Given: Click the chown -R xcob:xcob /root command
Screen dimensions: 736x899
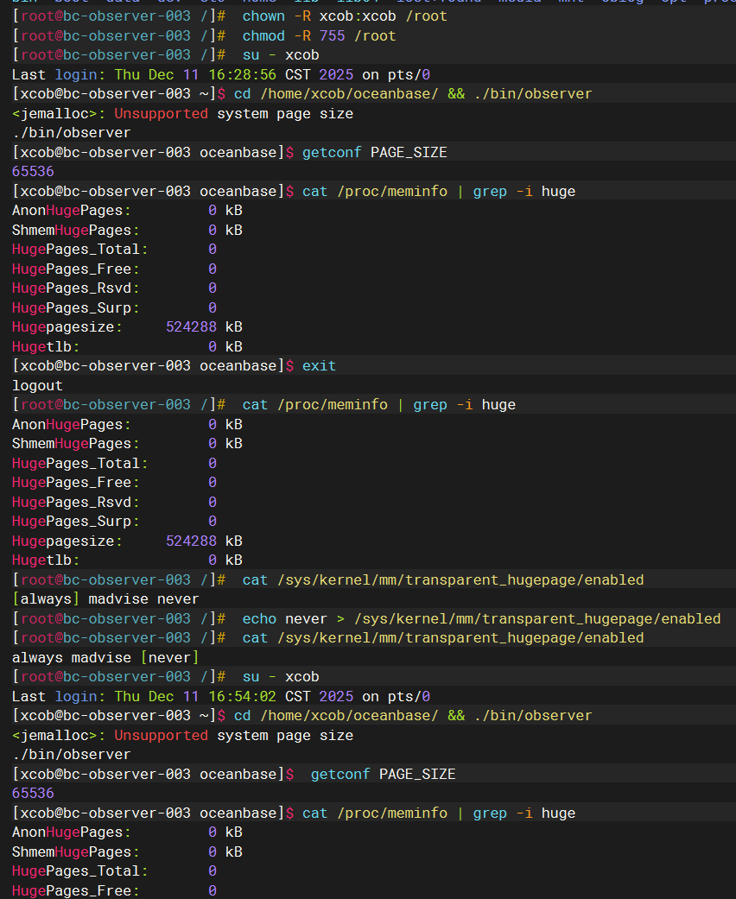Looking at the screenshot, I should click(344, 16).
